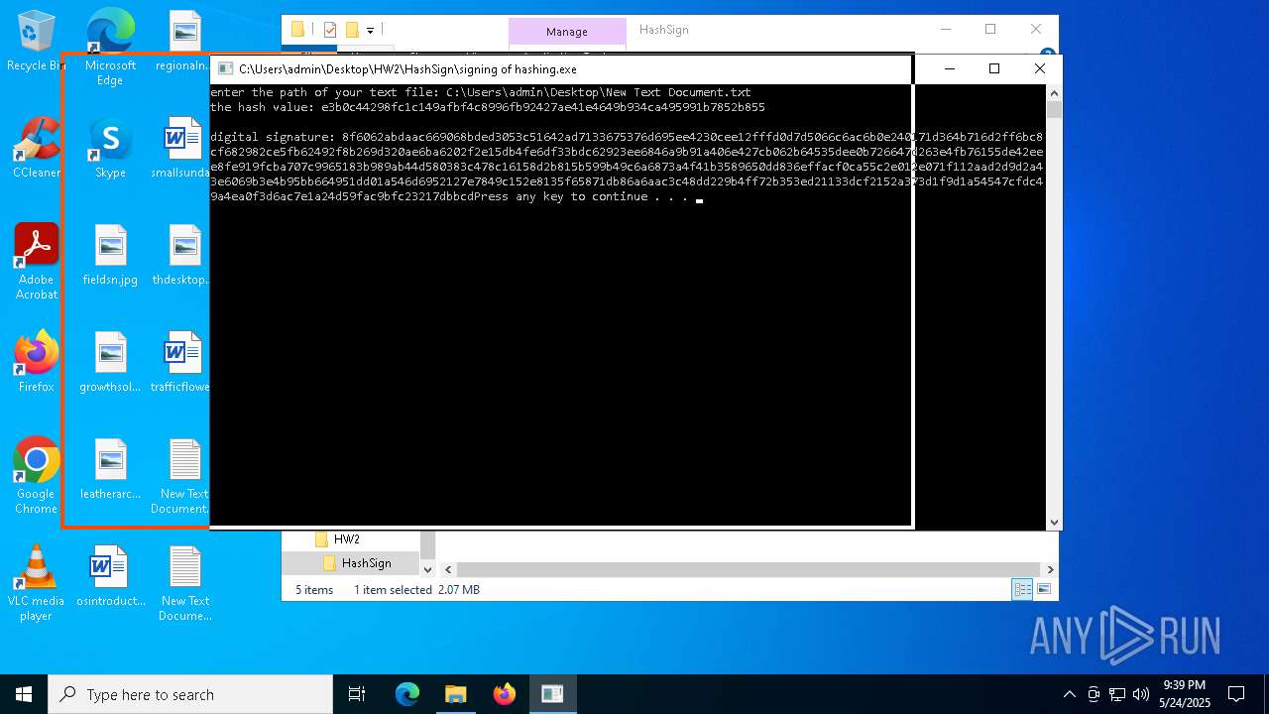Open the volume tray icon

1141,694
